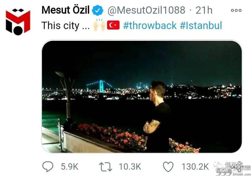The width and height of the screenshot is (251, 176).
Task: Click the 21h timestamp
Action: click(x=204, y=10)
